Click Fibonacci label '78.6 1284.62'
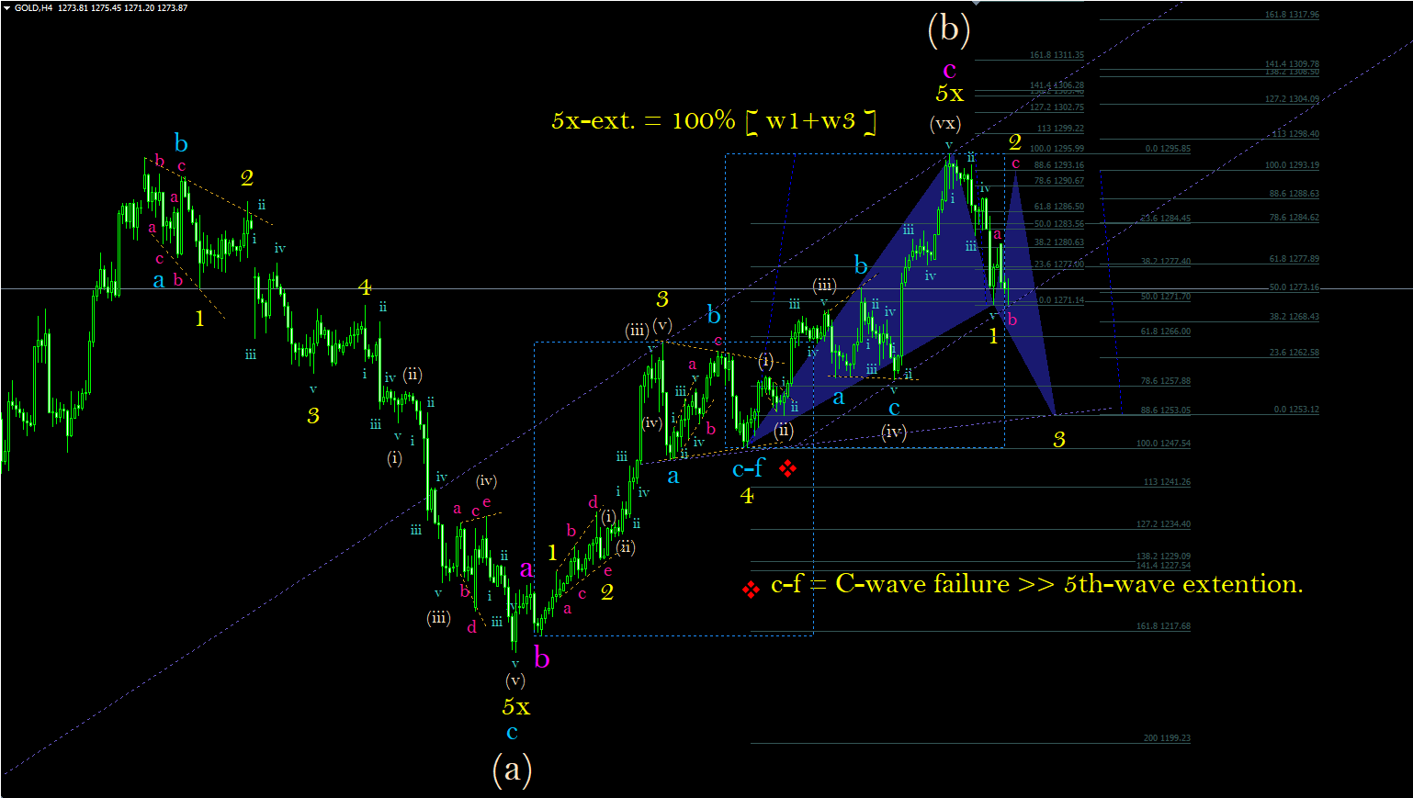The height and width of the screenshot is (798, 1413). (x=1294, y=218)
